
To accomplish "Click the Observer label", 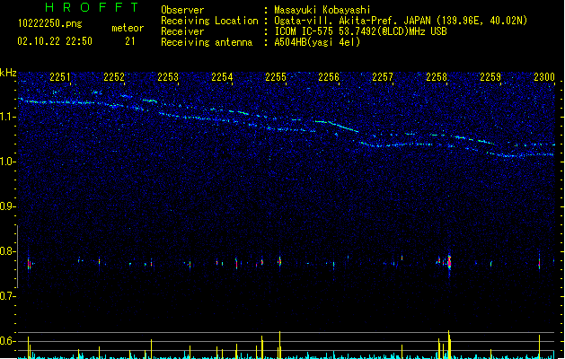I will point(182,10).
